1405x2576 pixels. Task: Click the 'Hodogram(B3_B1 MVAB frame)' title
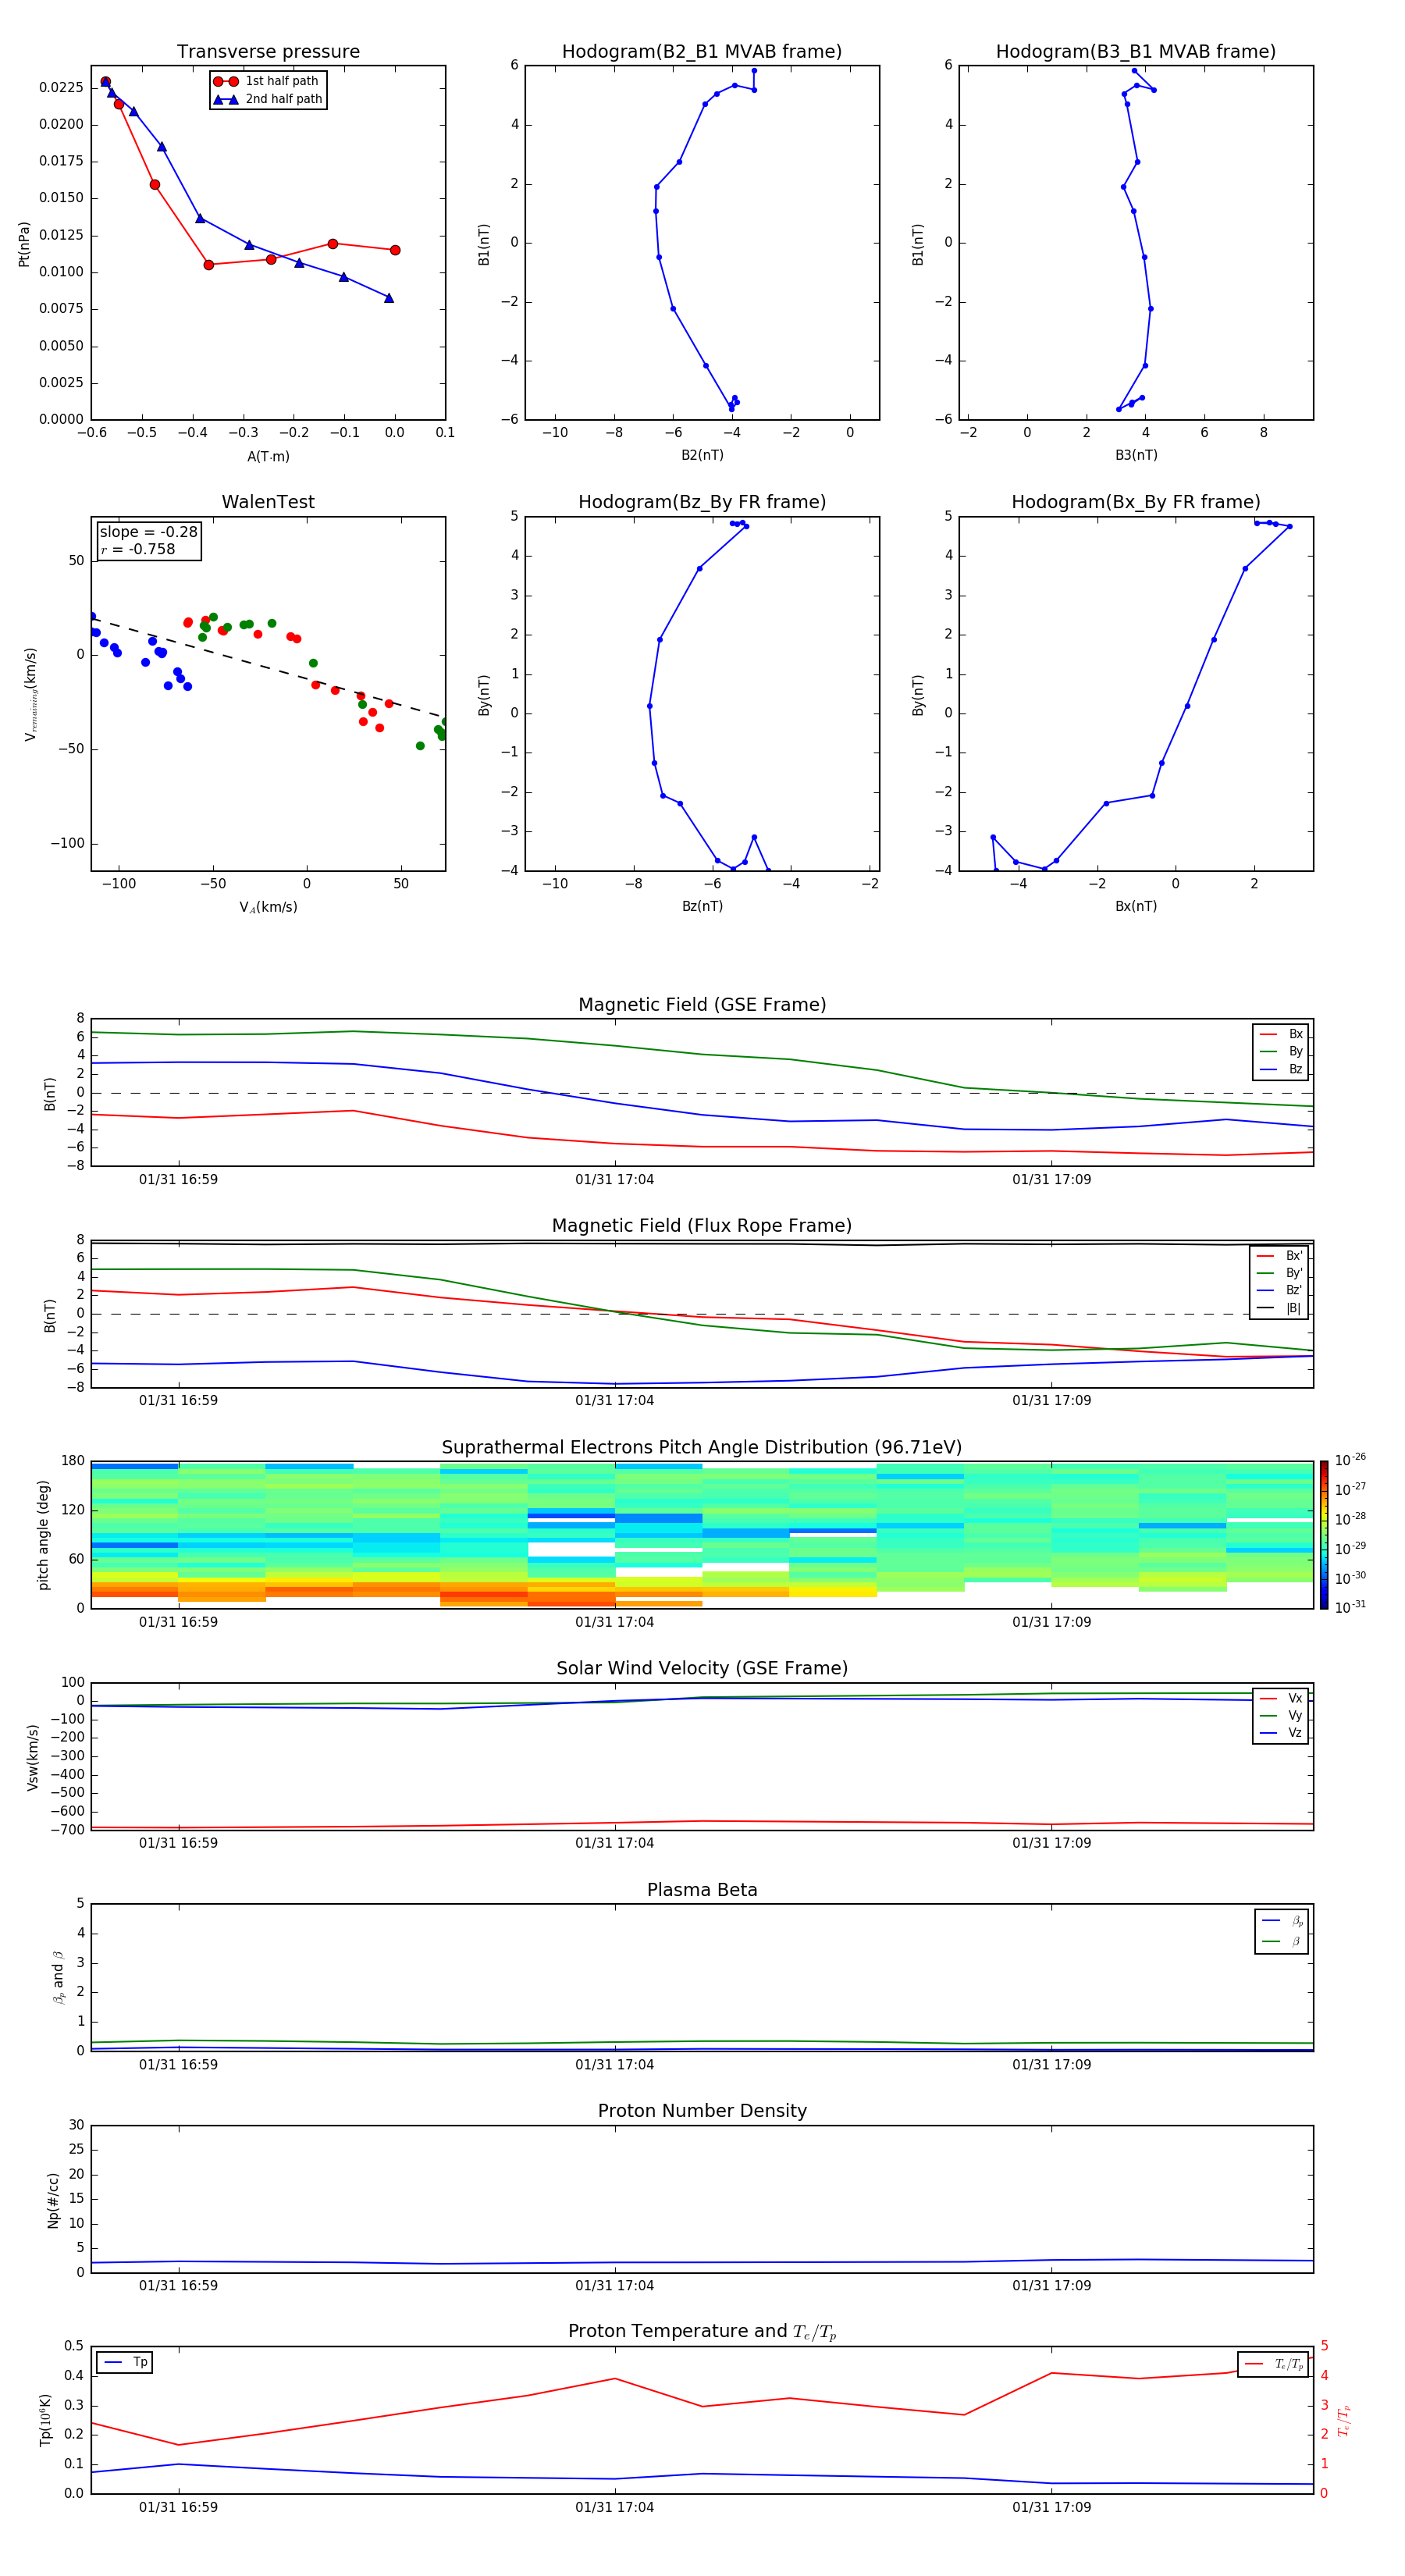[1136, 52]
